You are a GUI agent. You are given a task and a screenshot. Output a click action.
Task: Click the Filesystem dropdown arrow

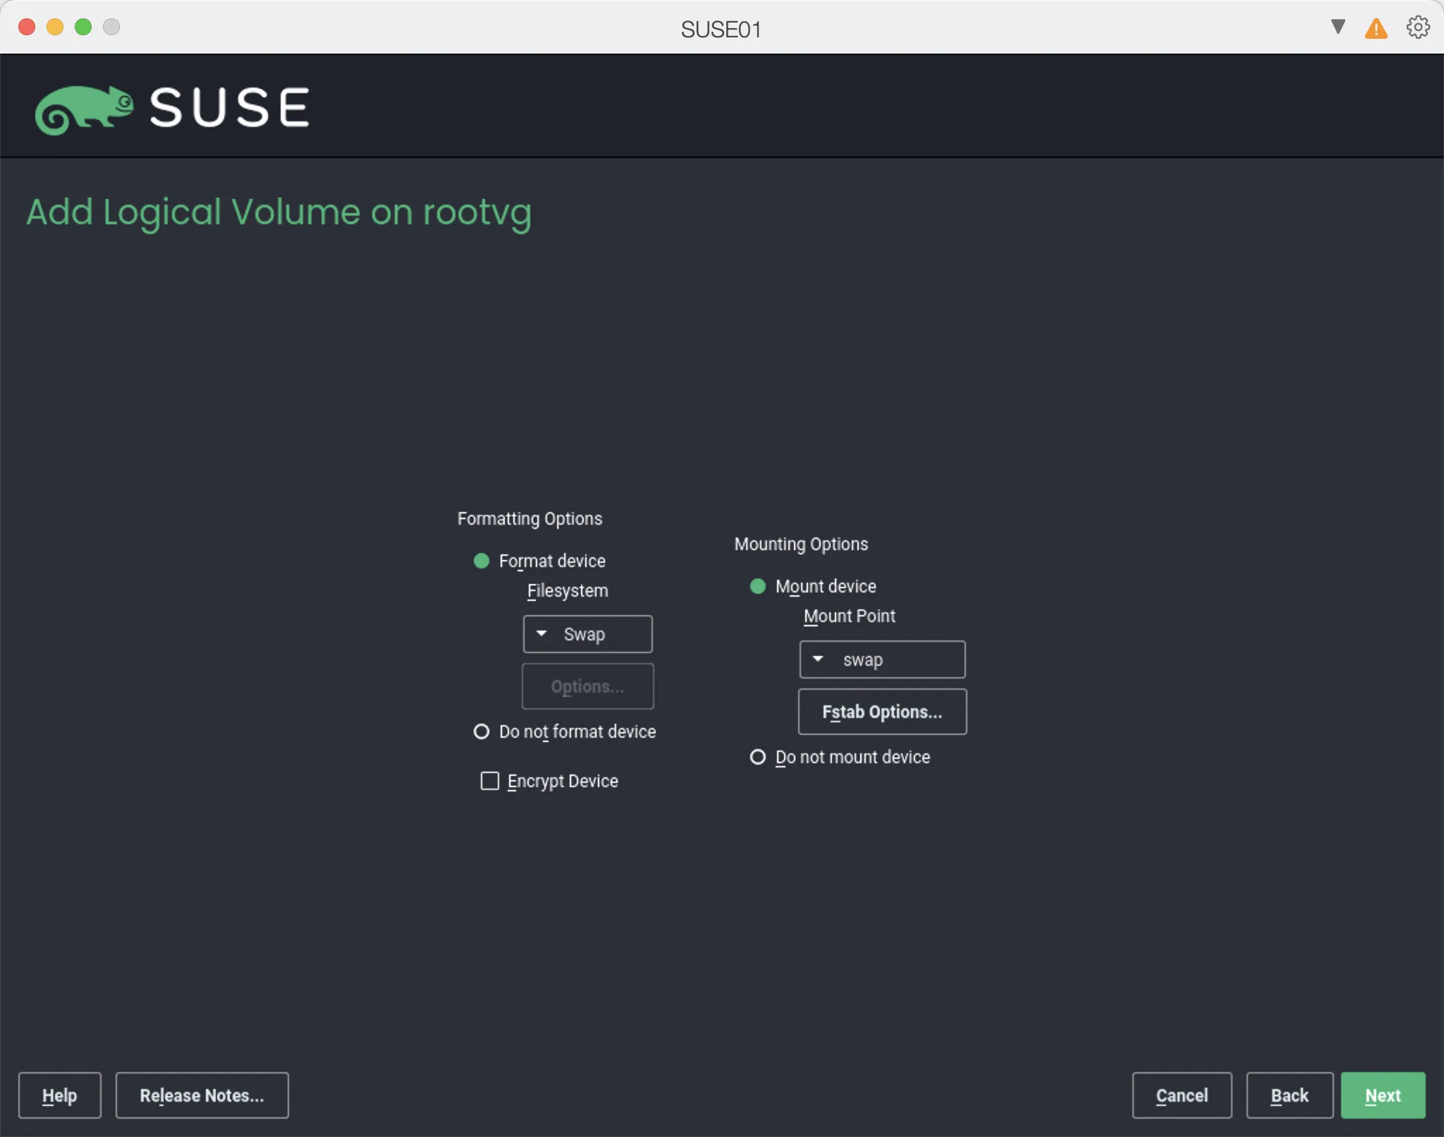click(541, 634)
